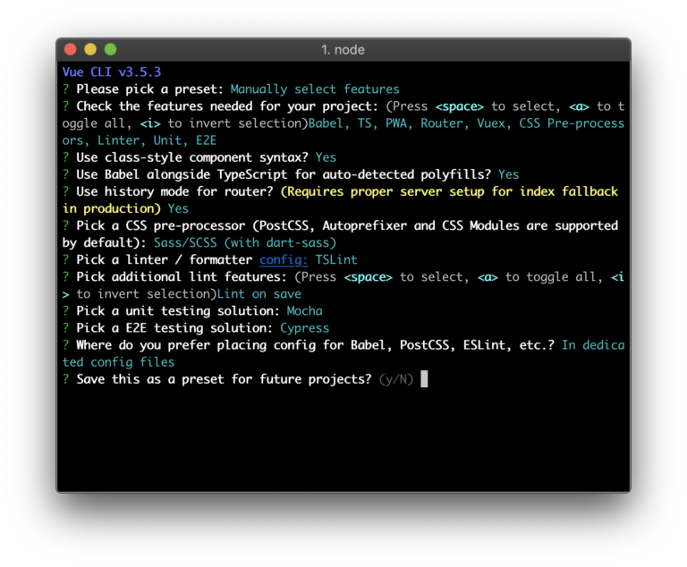Click 'CSS Pre-process' feature text

(x=572, y=123)
